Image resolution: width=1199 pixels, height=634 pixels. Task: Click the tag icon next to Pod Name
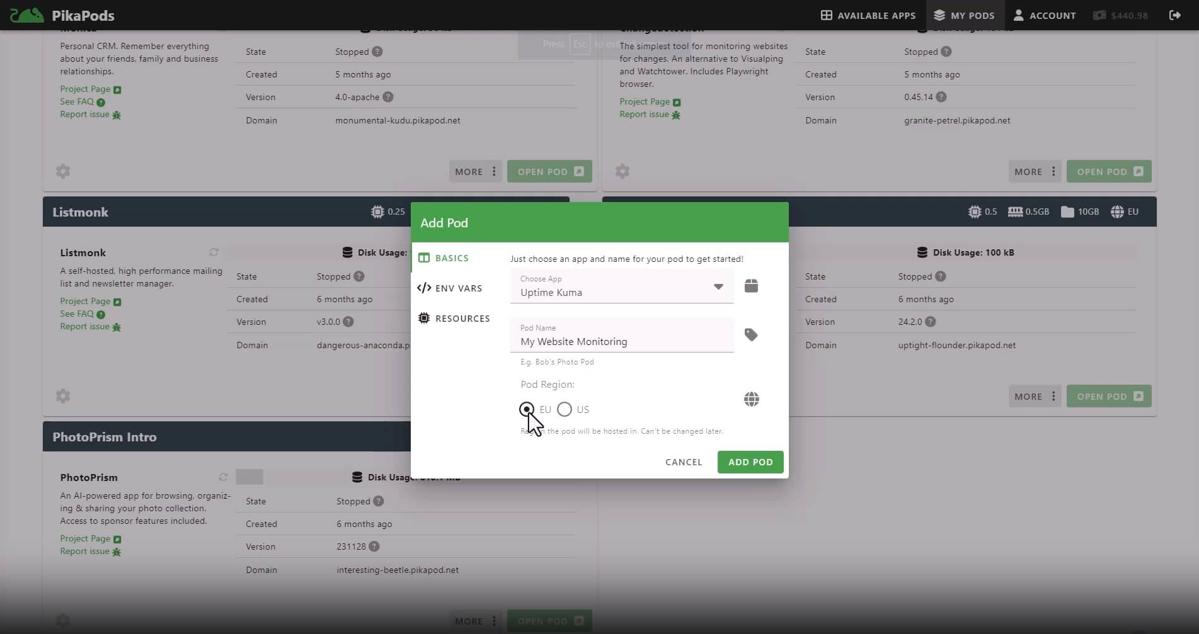tap(751, 335)
